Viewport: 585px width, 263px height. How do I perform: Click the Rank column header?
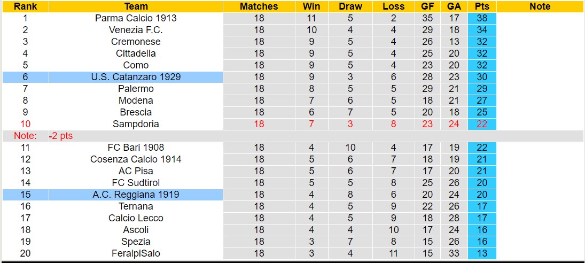pyautogui.click(x=25, y=6)
